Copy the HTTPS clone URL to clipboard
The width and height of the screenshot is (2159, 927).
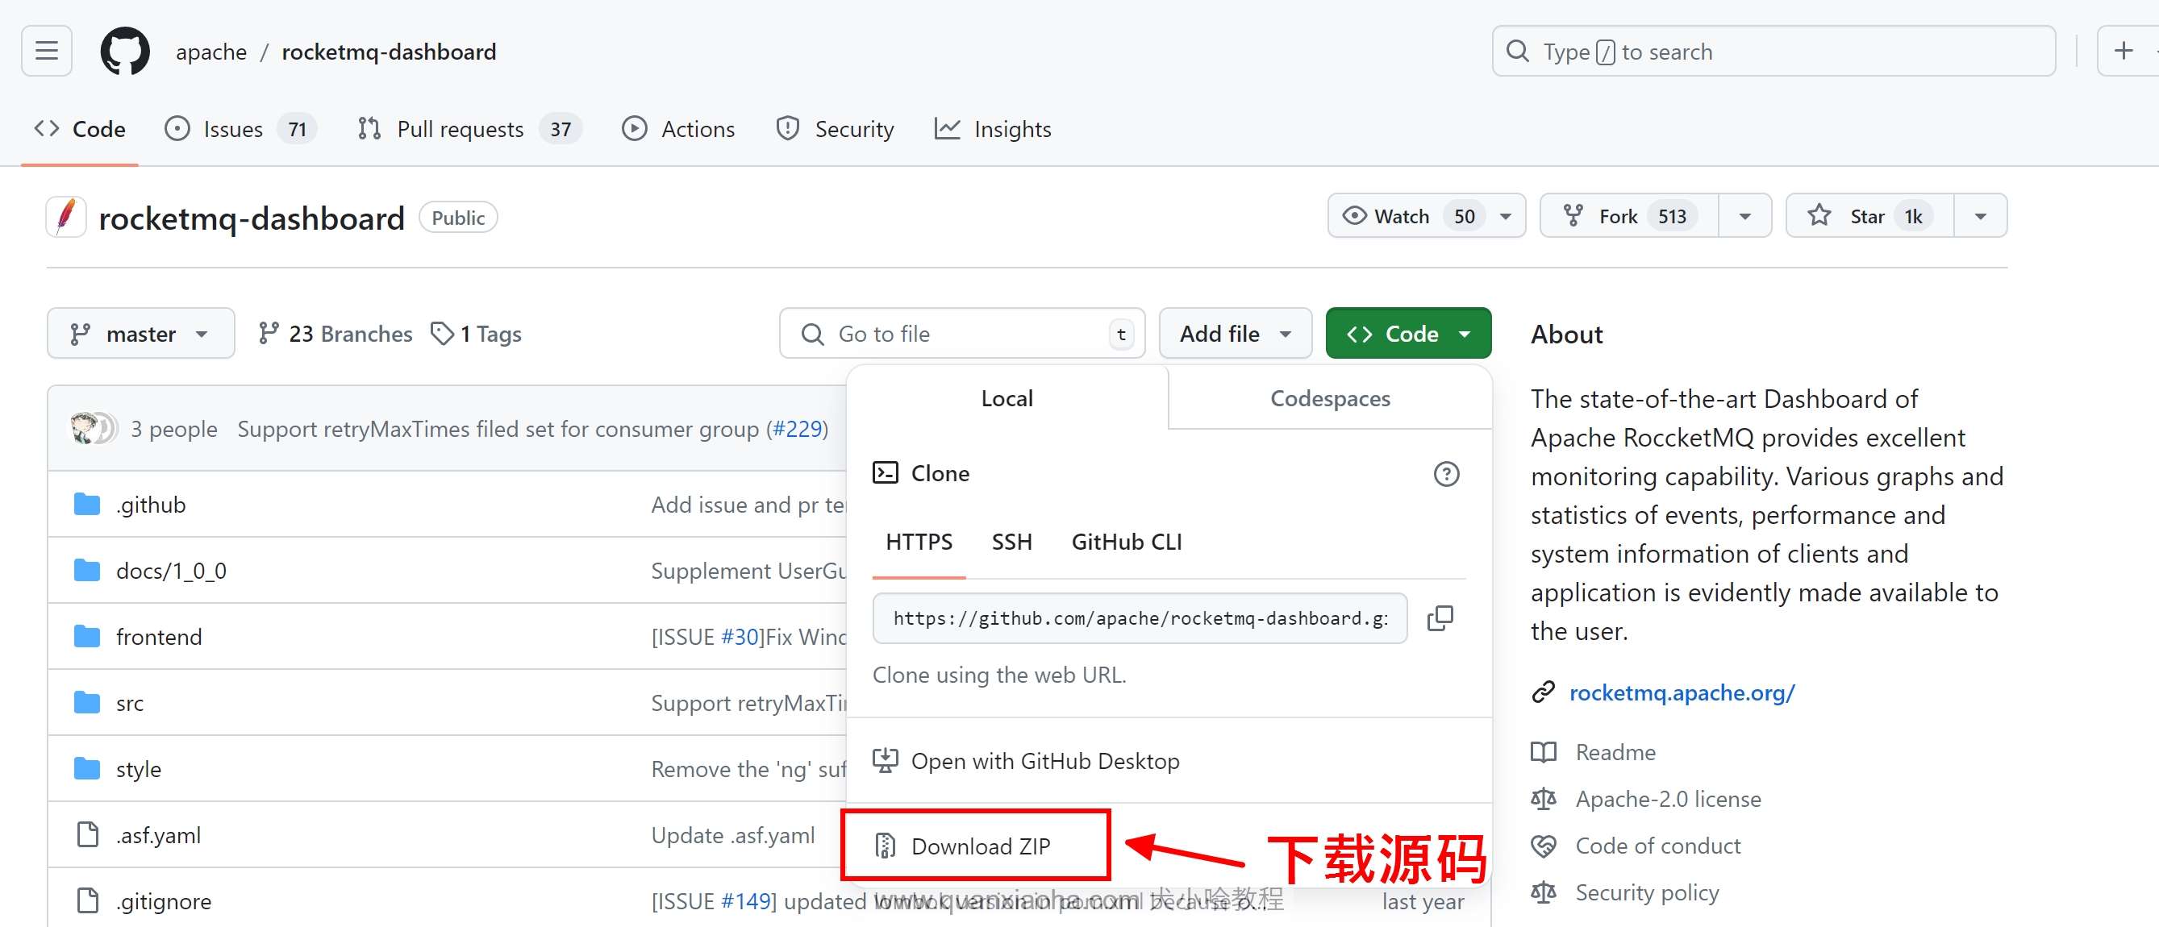click(x=1439, y=618)
